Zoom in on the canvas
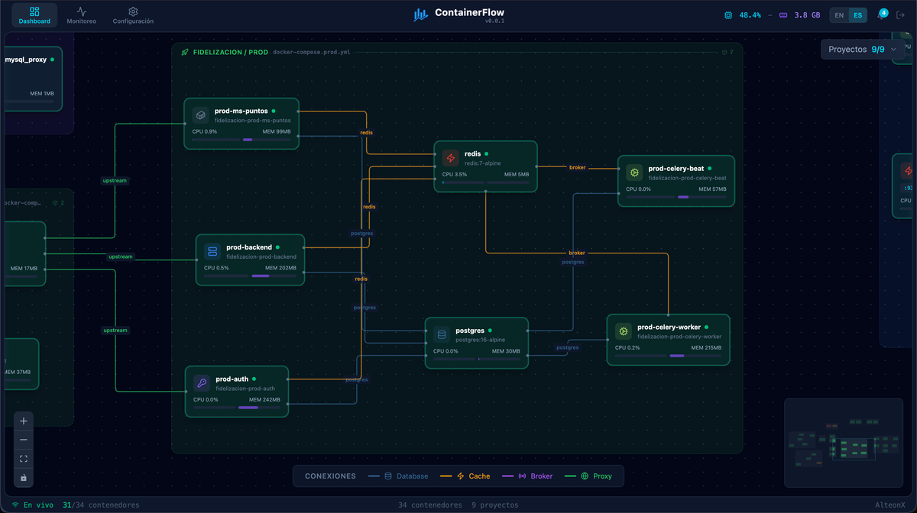This screenshot has width=917, height=513. pyautogui.click(x=24, y=421)
